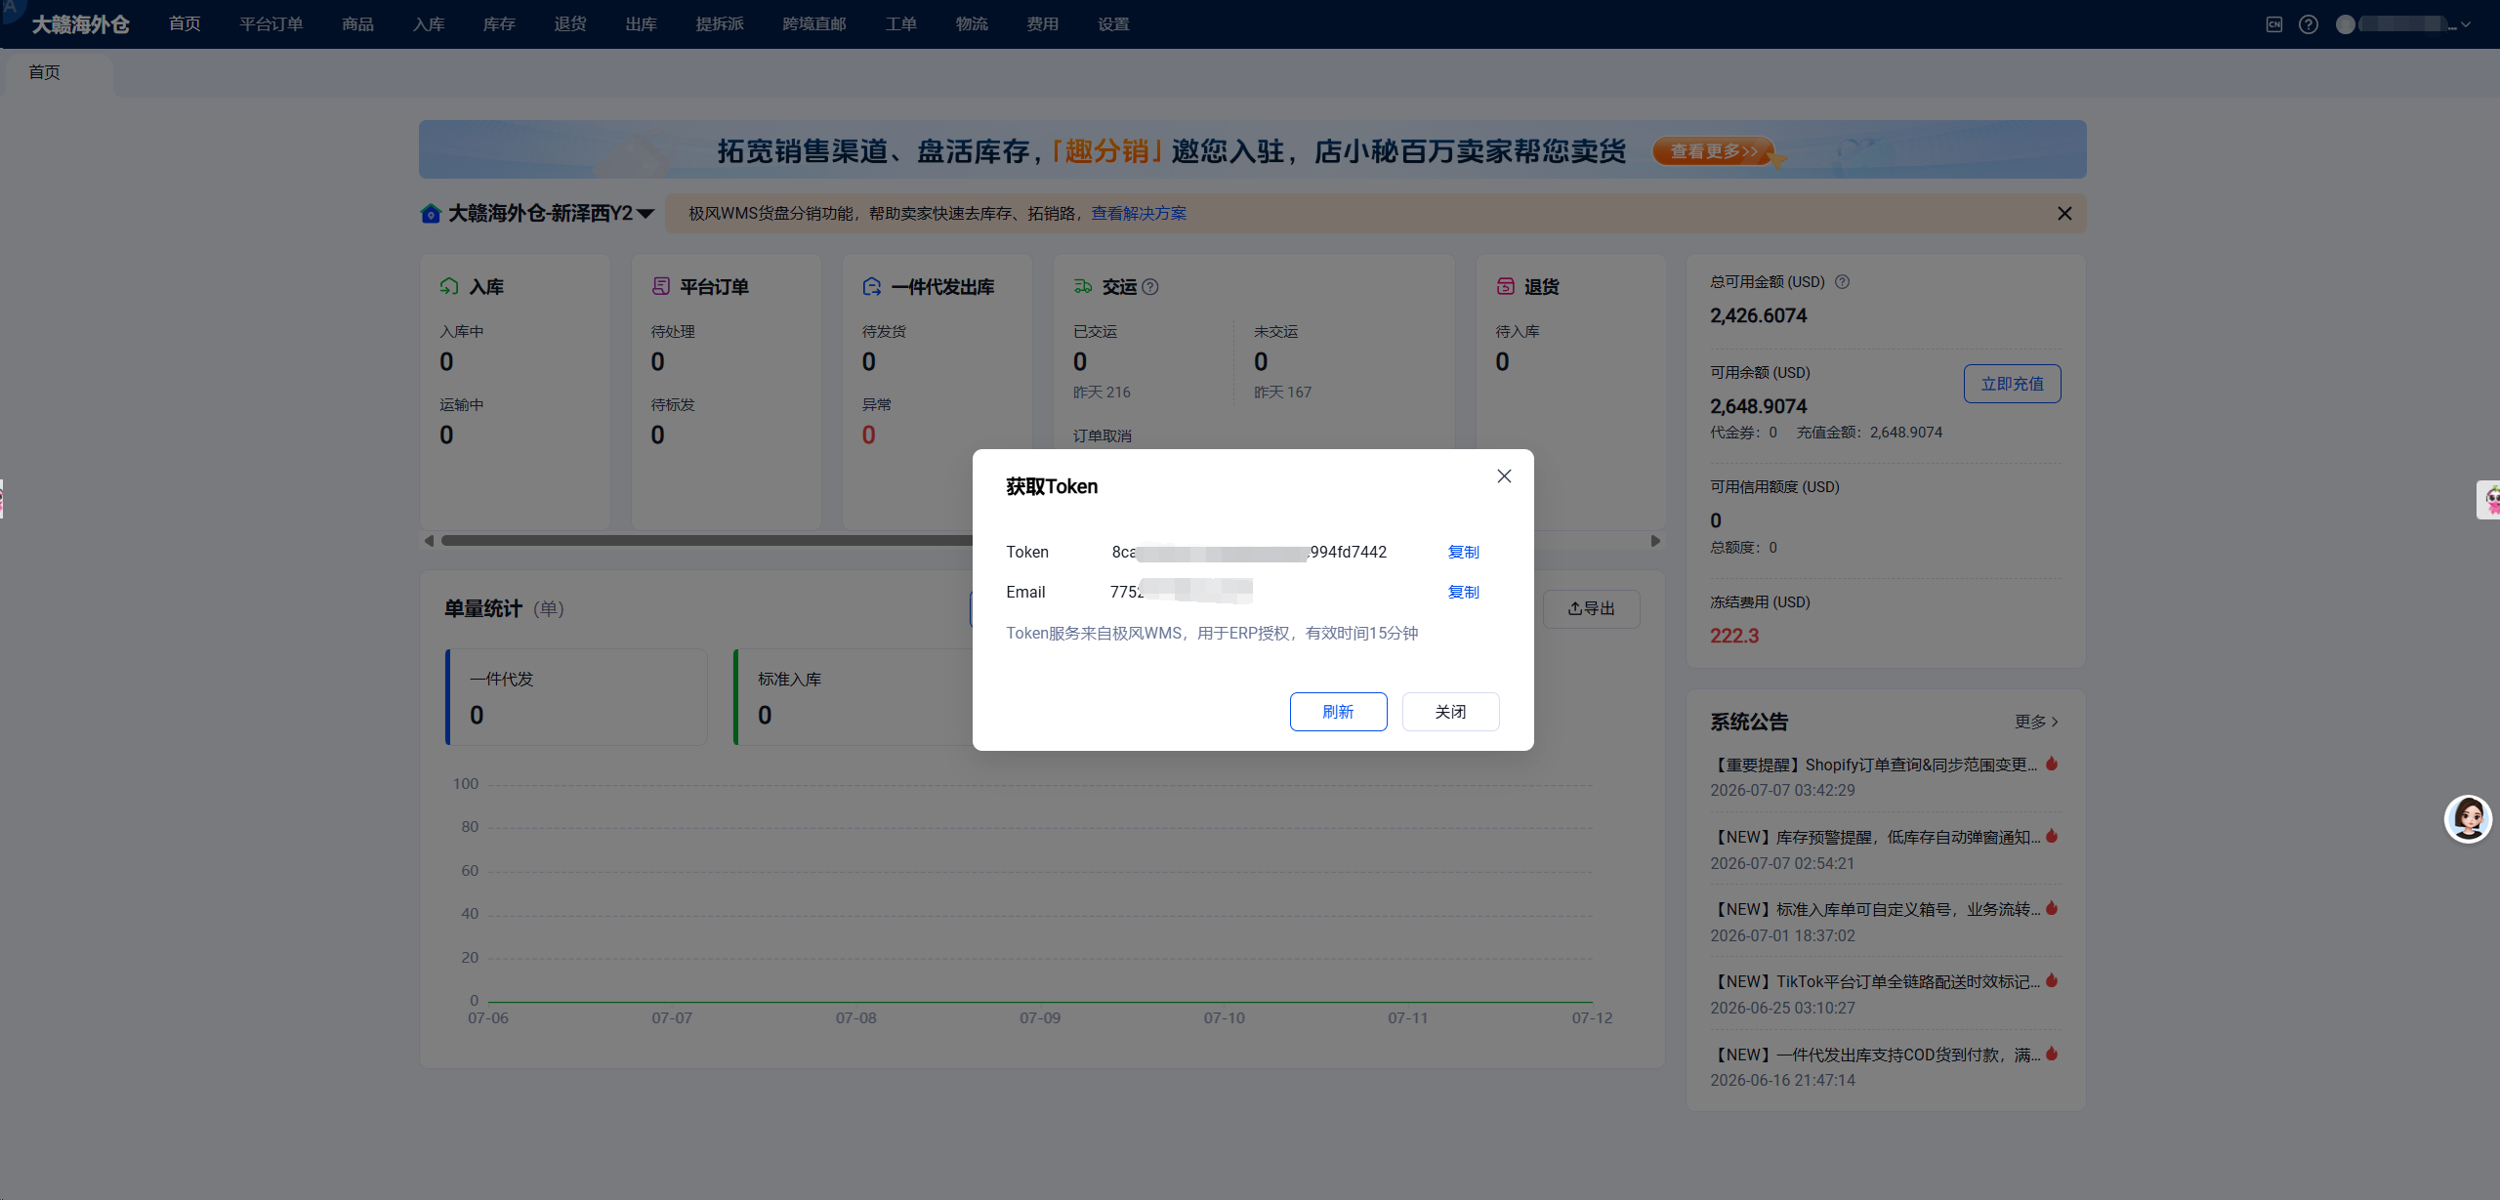Open the 查看解决方案 link
Image resolution: width=2500 pixels, height=1200 pixels.
click(x=1139, y=213)
